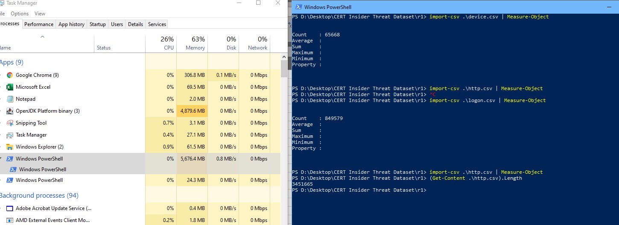
Task: Click the 3451665 length output in PowerShell
Action: tap(302, 184)
